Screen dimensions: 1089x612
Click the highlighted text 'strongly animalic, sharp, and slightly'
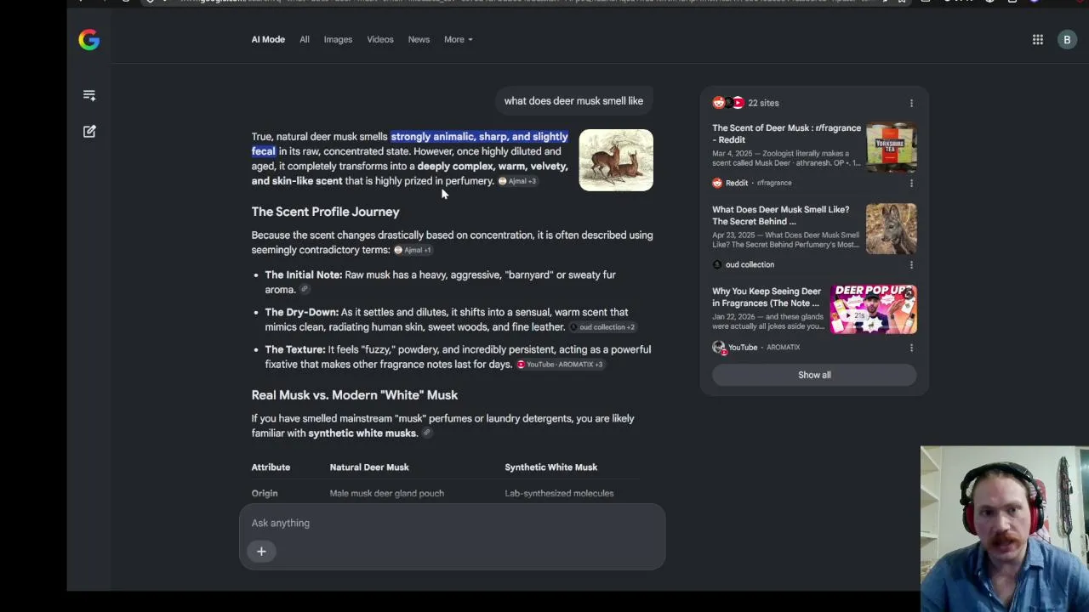(x=479, y=137)
